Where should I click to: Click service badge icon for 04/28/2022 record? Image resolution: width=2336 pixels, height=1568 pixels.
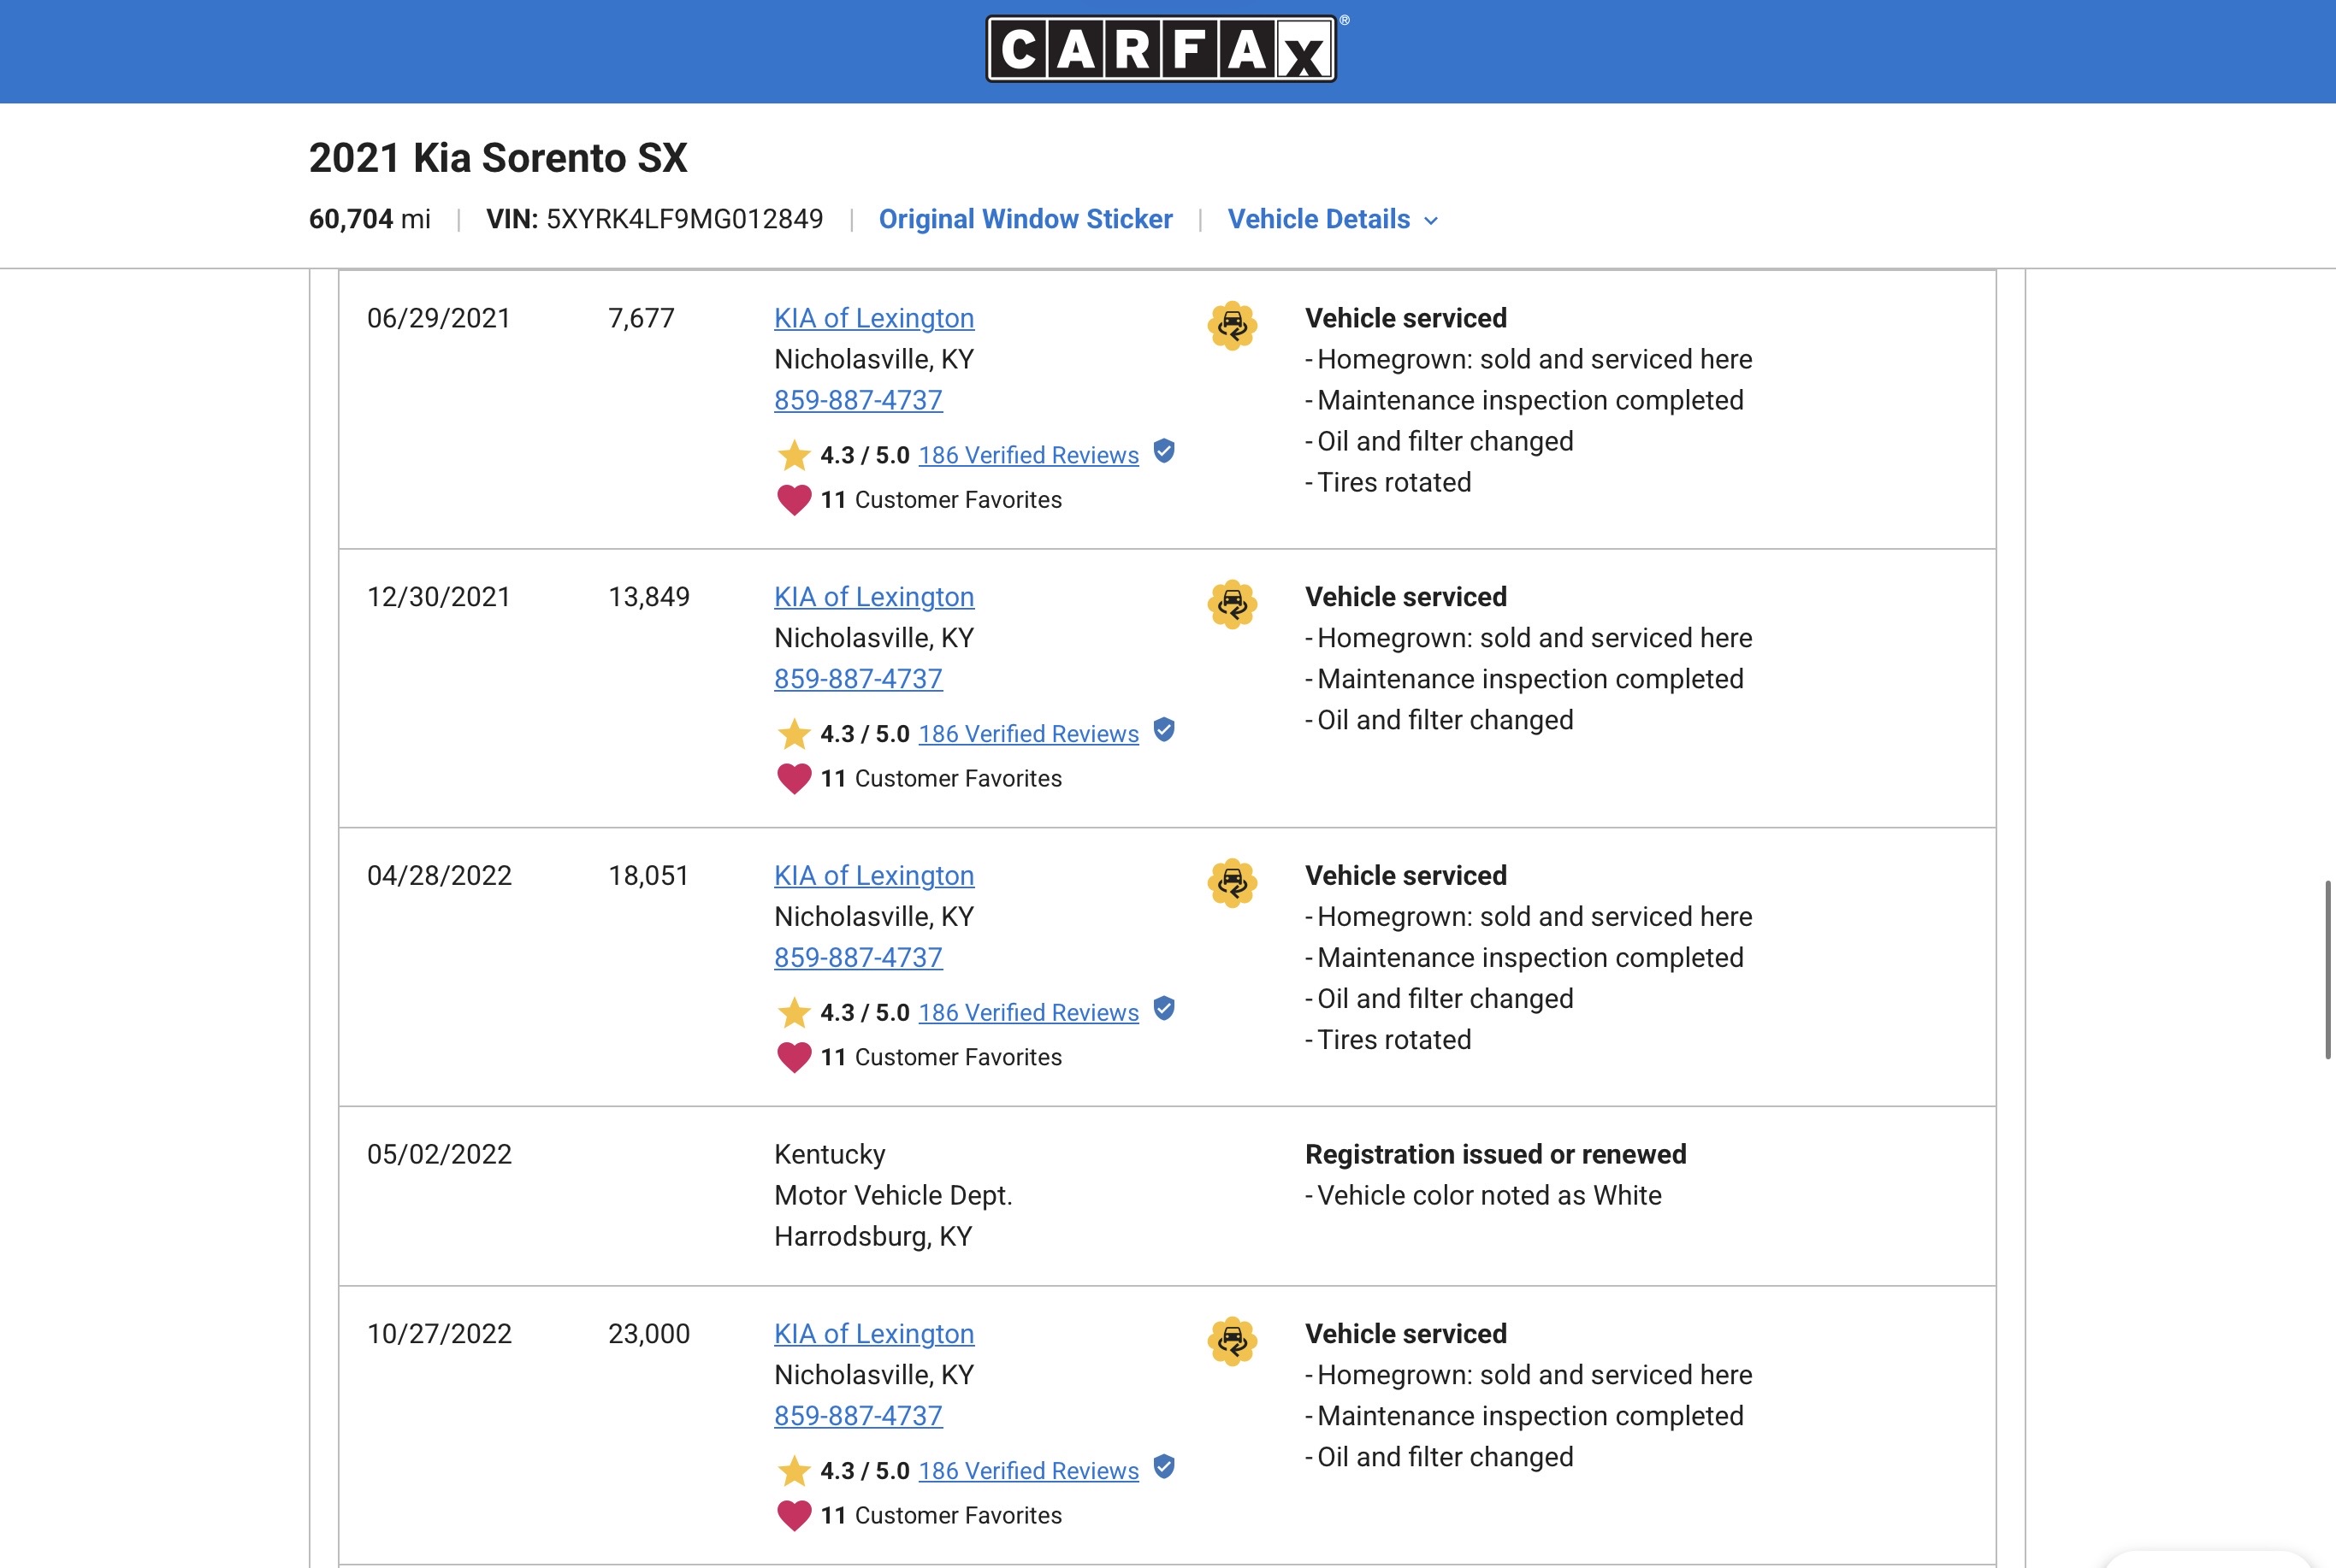pos(1233,883)
